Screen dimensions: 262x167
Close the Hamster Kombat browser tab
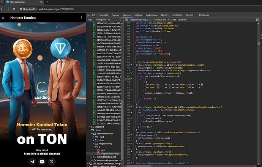point(41,2)
